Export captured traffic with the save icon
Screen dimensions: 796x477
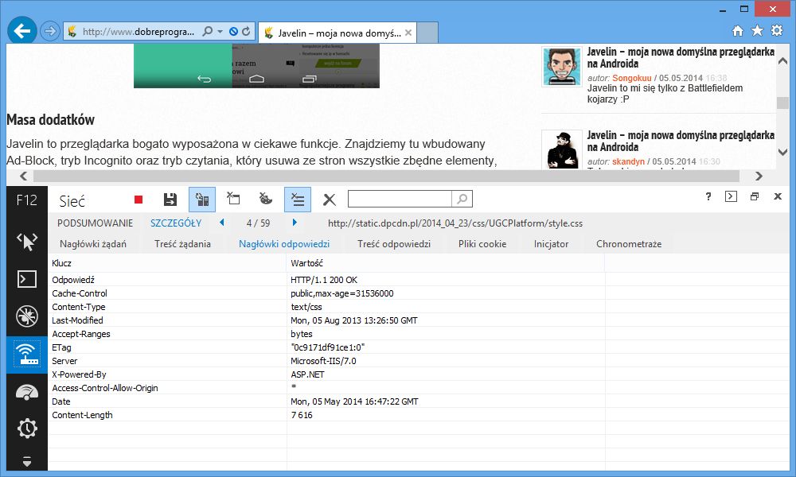click(170, 200)
